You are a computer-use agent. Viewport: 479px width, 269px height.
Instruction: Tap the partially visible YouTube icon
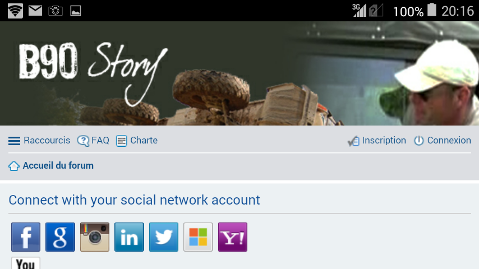(x=26, y=263)
